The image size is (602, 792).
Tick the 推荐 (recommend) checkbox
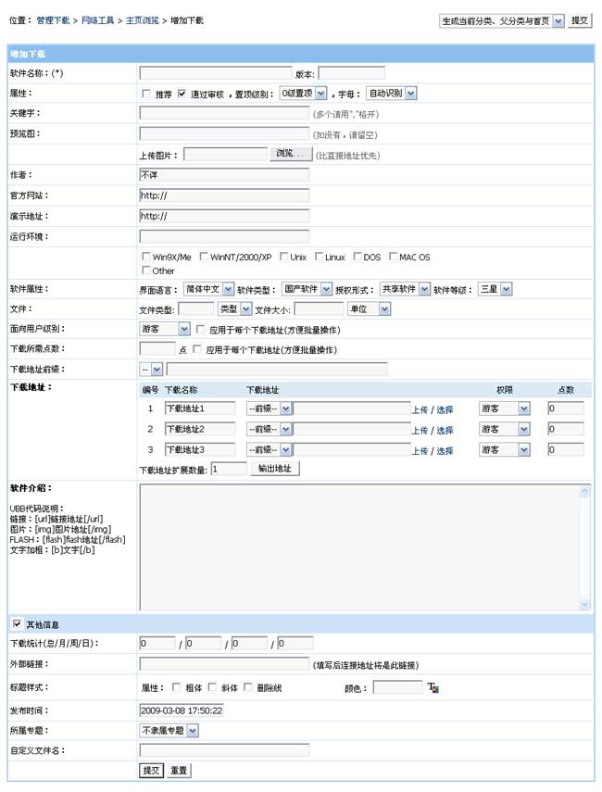pyautogui.click(x=146, y=94)
